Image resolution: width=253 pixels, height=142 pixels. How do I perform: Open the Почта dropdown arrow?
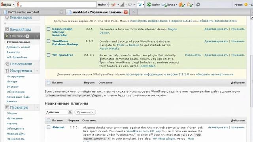coord(177,5)
